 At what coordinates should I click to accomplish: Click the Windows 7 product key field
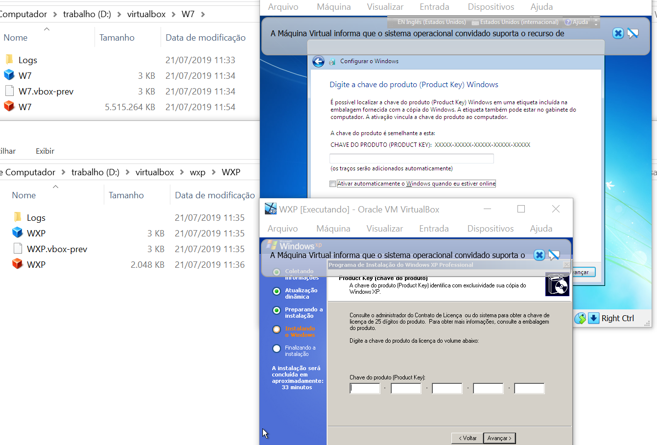[x=412, y=159]
